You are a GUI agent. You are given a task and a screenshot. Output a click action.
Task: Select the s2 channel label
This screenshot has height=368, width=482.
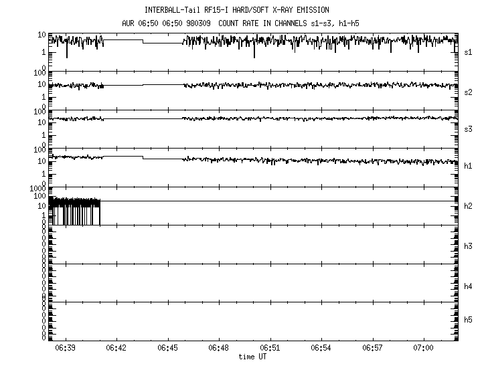click(x=468, y=90)
